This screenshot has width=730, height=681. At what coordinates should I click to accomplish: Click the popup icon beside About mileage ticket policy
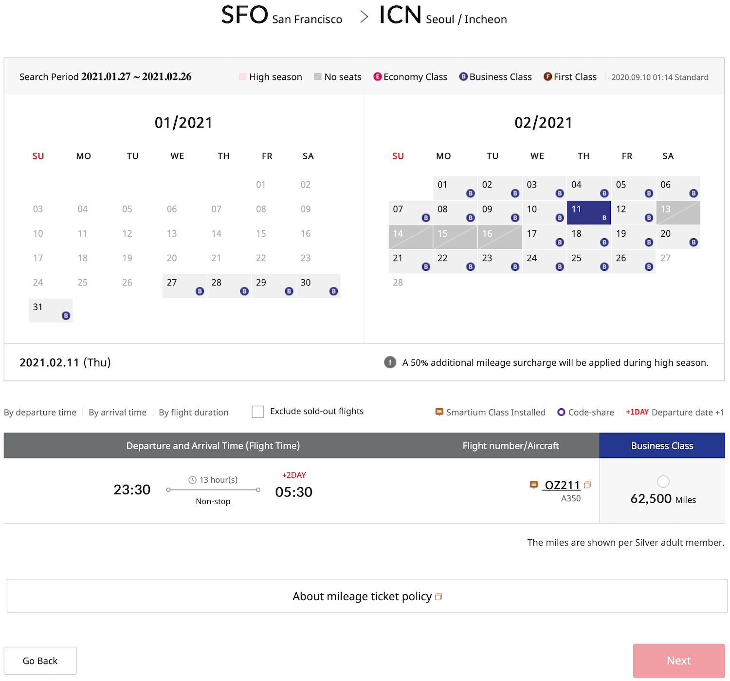click(x=438, y=596)
